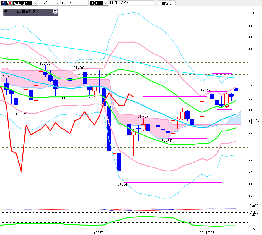Click the 95.398 price label
Image resolution: width=262 pixels, height=235 pixels.
point(79,68)
